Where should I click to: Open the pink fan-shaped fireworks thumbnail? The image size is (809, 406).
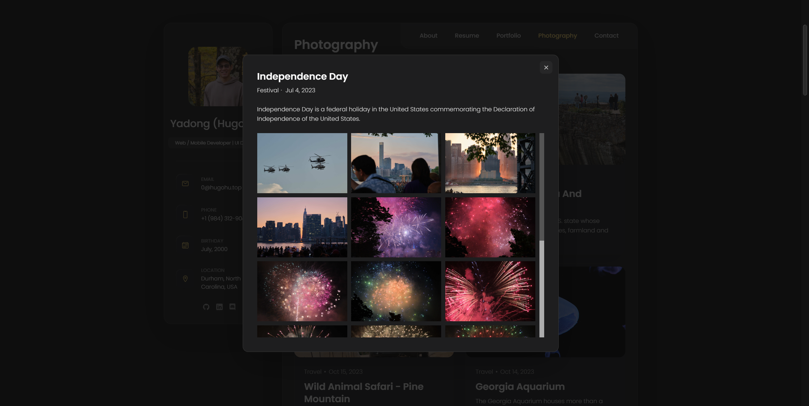coord(490,291)
